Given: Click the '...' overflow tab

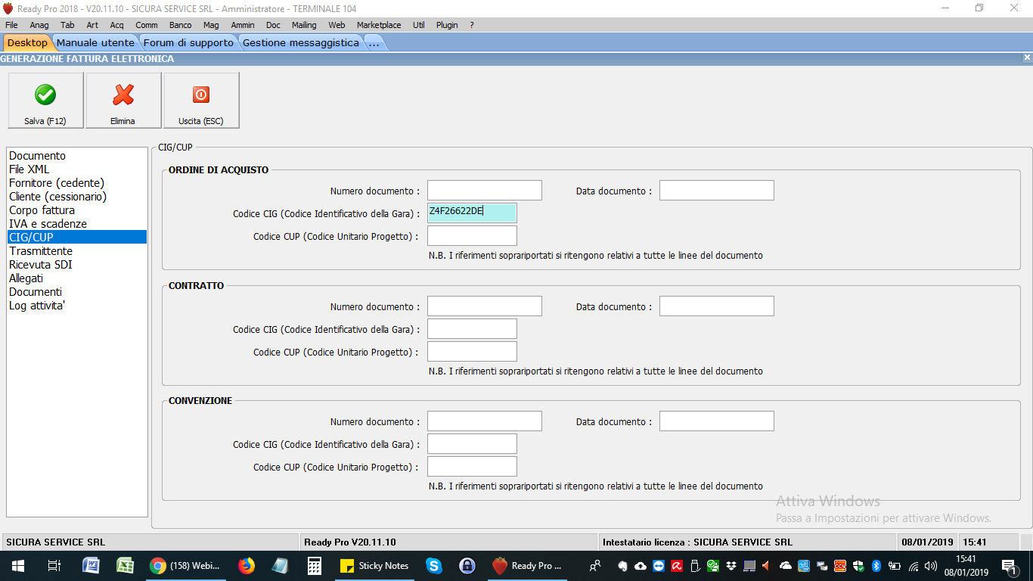Looking at the screenshot, I should point(374,43).
